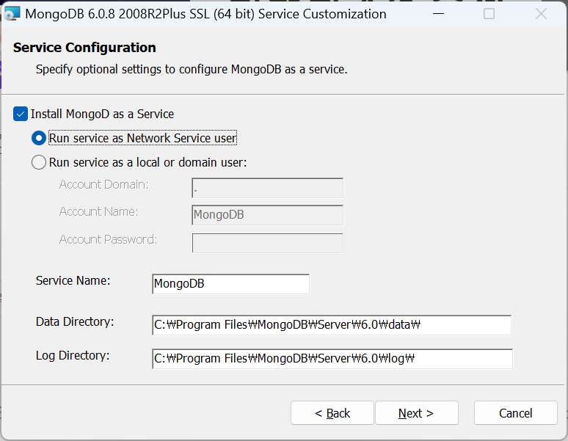The image size is (568, 441).
Task: Click 'Specify optional settings' description text
Action: click(x=192, y=69)
